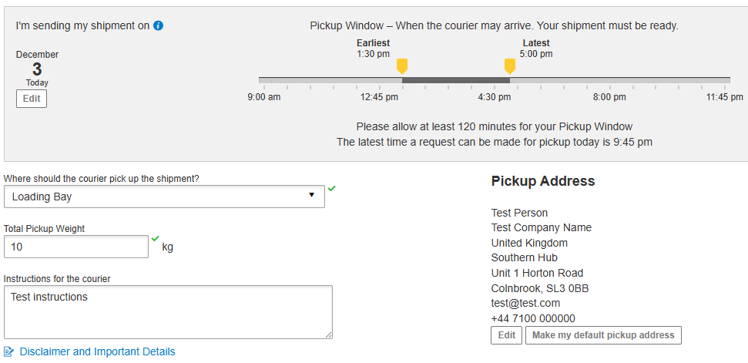Grab the instructions box resize handle
The height and width of the screenshot is (363, 748).
328,334
